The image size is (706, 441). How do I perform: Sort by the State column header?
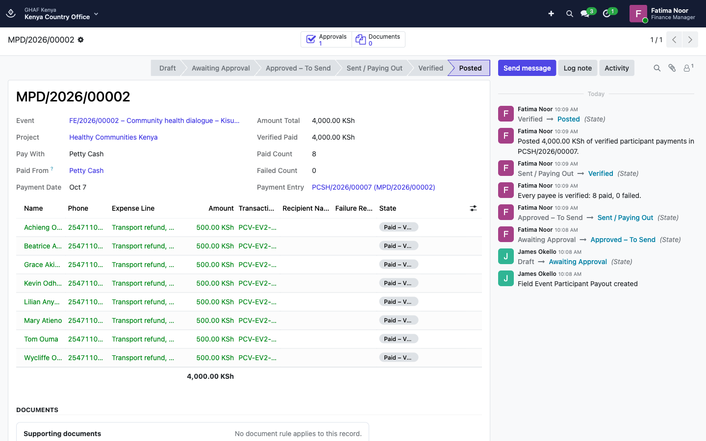(388, 208)
